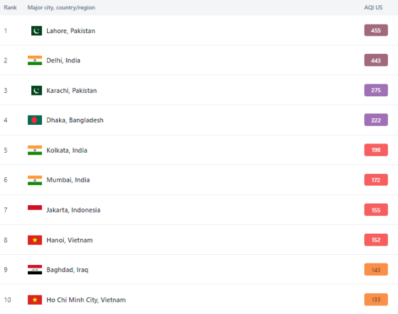Open the Mumbai, India city link

(x=68, y=180)
